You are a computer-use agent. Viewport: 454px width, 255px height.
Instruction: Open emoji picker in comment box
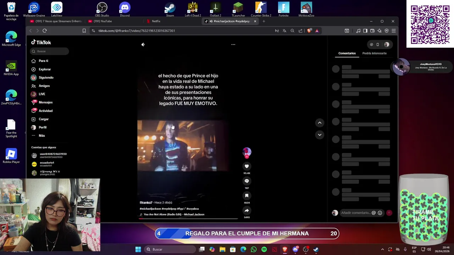(x=380, y=213)
